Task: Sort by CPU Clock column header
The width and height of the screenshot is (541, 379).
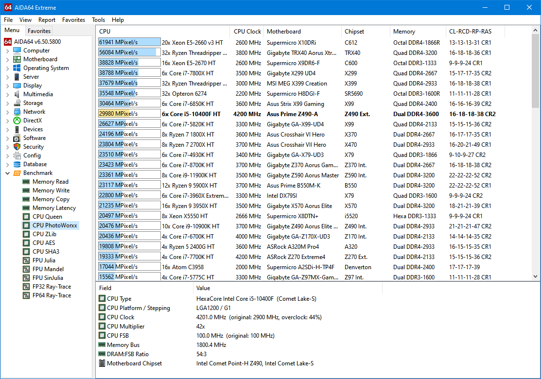Action: tap(247, 32)
